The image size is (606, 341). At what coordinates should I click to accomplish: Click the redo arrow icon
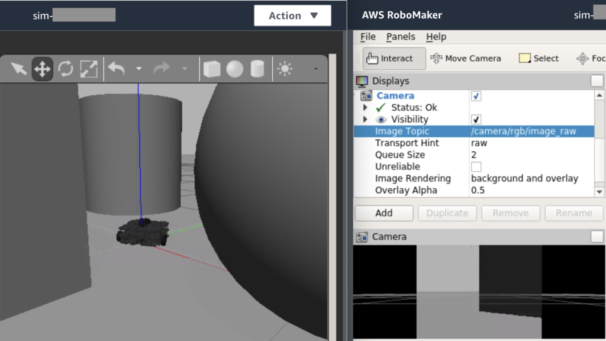click(162, 69)
